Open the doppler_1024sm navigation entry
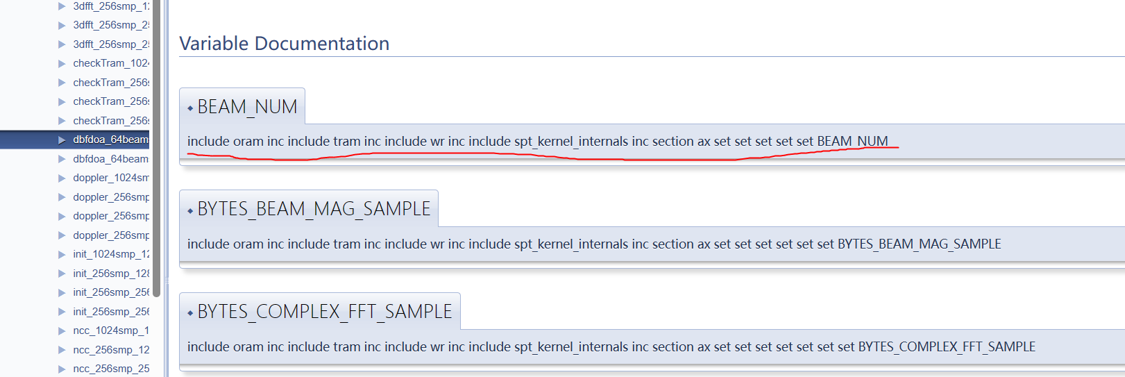1125x377 pixels. click(x=110, y=178)
